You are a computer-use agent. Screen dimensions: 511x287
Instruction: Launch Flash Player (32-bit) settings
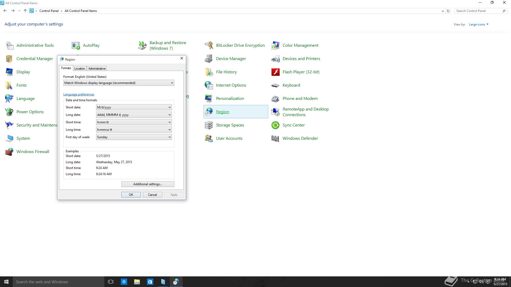301,72
